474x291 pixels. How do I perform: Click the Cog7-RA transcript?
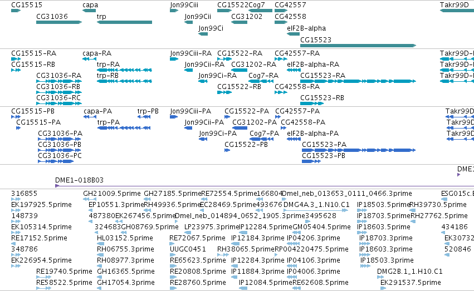[261, 81]
